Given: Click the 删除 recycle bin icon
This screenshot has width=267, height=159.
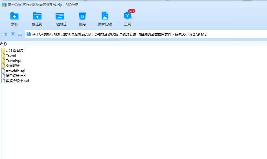Looking at the screenshot, I should pyautogui.click(x=82, y=16).
